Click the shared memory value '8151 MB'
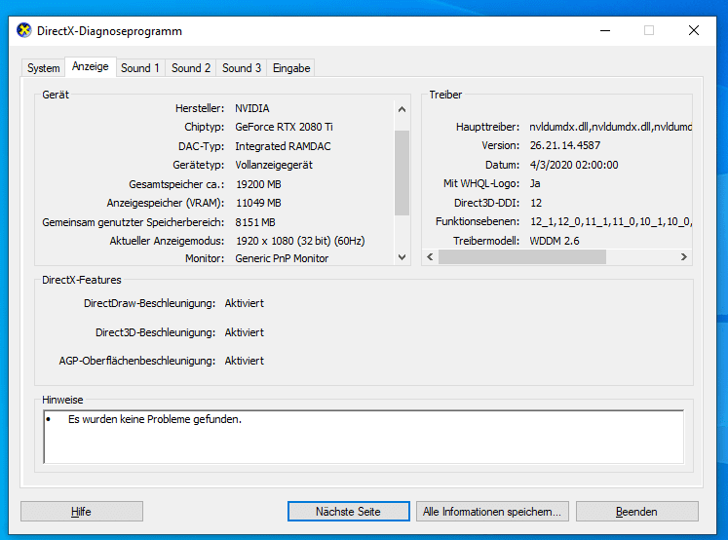The image size is (728, 540). [255, 222]
